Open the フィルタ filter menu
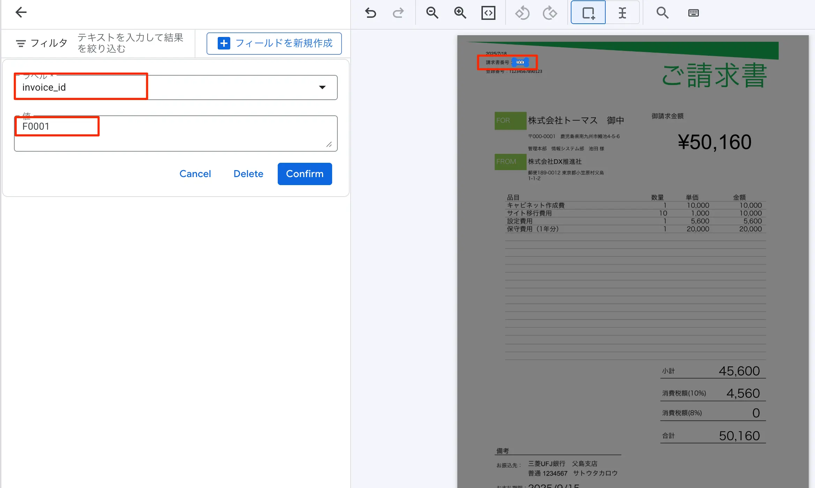 (x=41, y=43)
